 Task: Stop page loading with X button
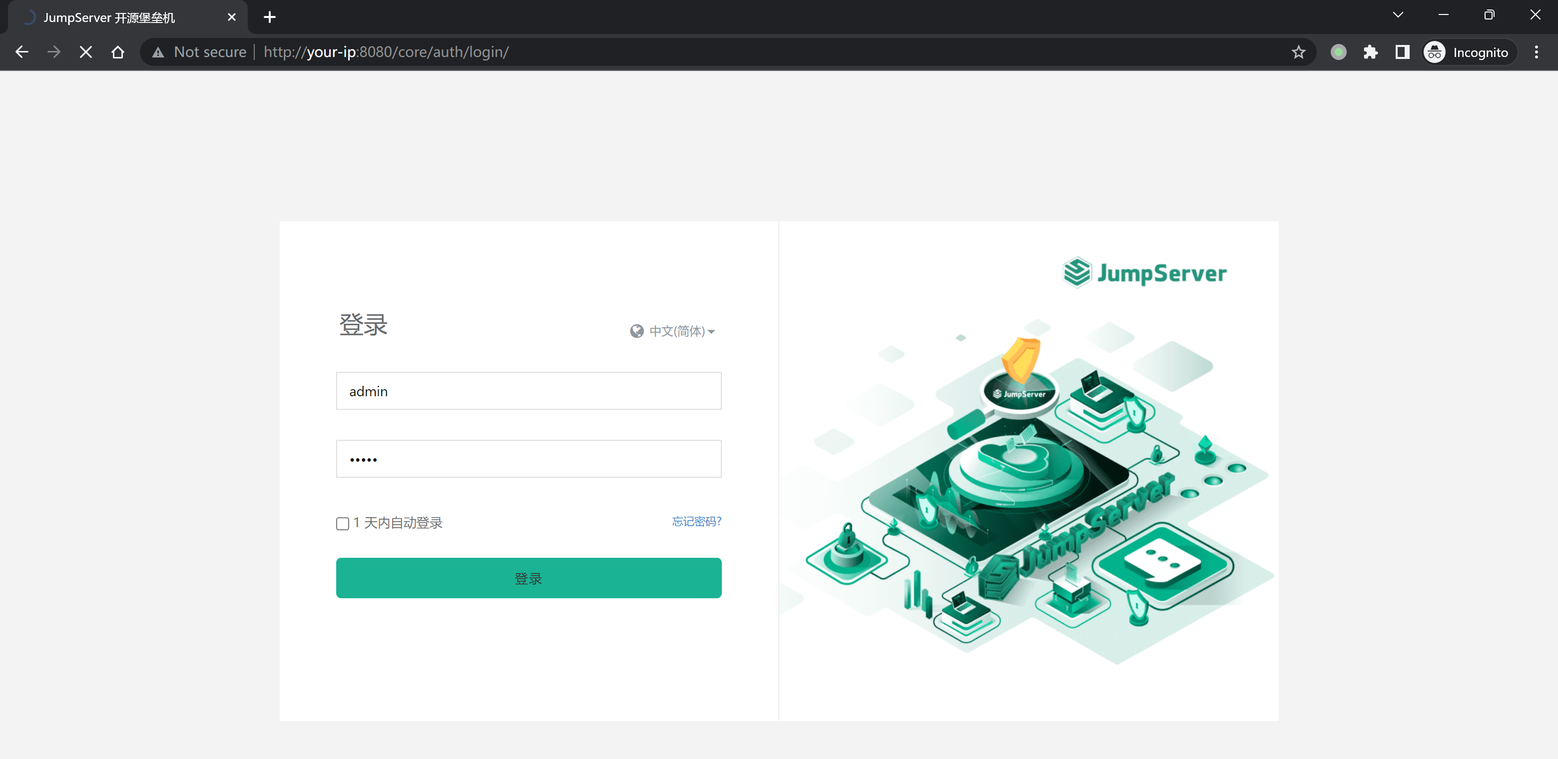click(x=86, y=52)
